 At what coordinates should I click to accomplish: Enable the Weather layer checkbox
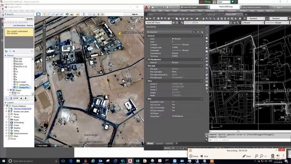coord(9,128)
